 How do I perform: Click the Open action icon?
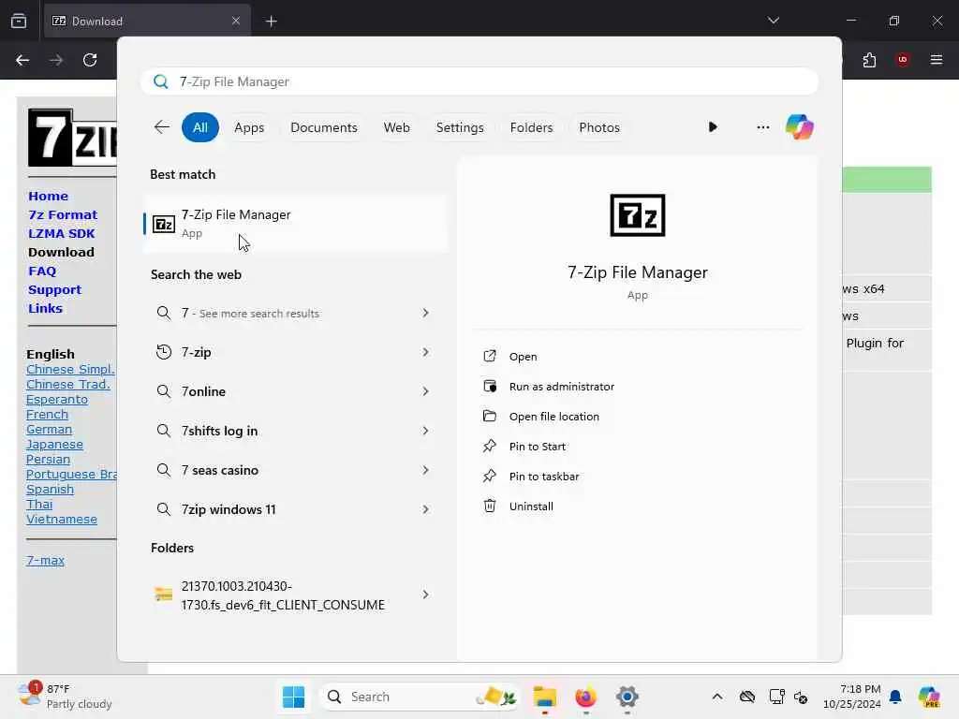pos(489,357)
